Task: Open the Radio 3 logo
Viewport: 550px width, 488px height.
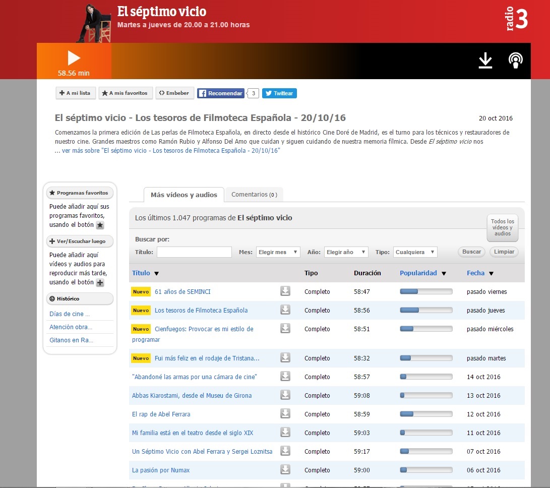Action: [516, 19]
